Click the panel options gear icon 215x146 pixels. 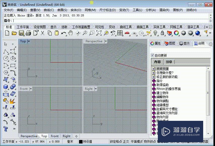(211, 44)
